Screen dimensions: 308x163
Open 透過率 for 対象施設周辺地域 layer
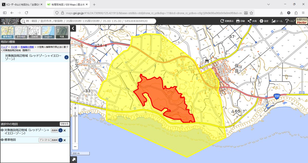[54, 130]
